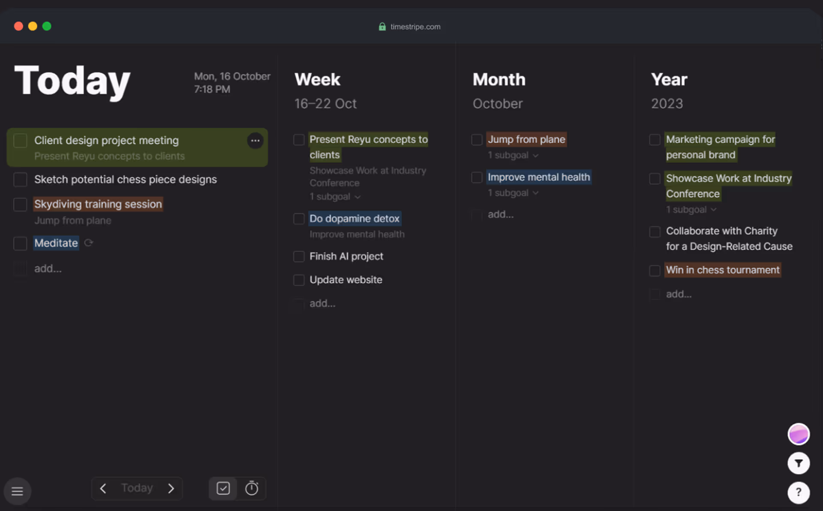Open the help question mark button
823x511 pixels.
point(798,492)
